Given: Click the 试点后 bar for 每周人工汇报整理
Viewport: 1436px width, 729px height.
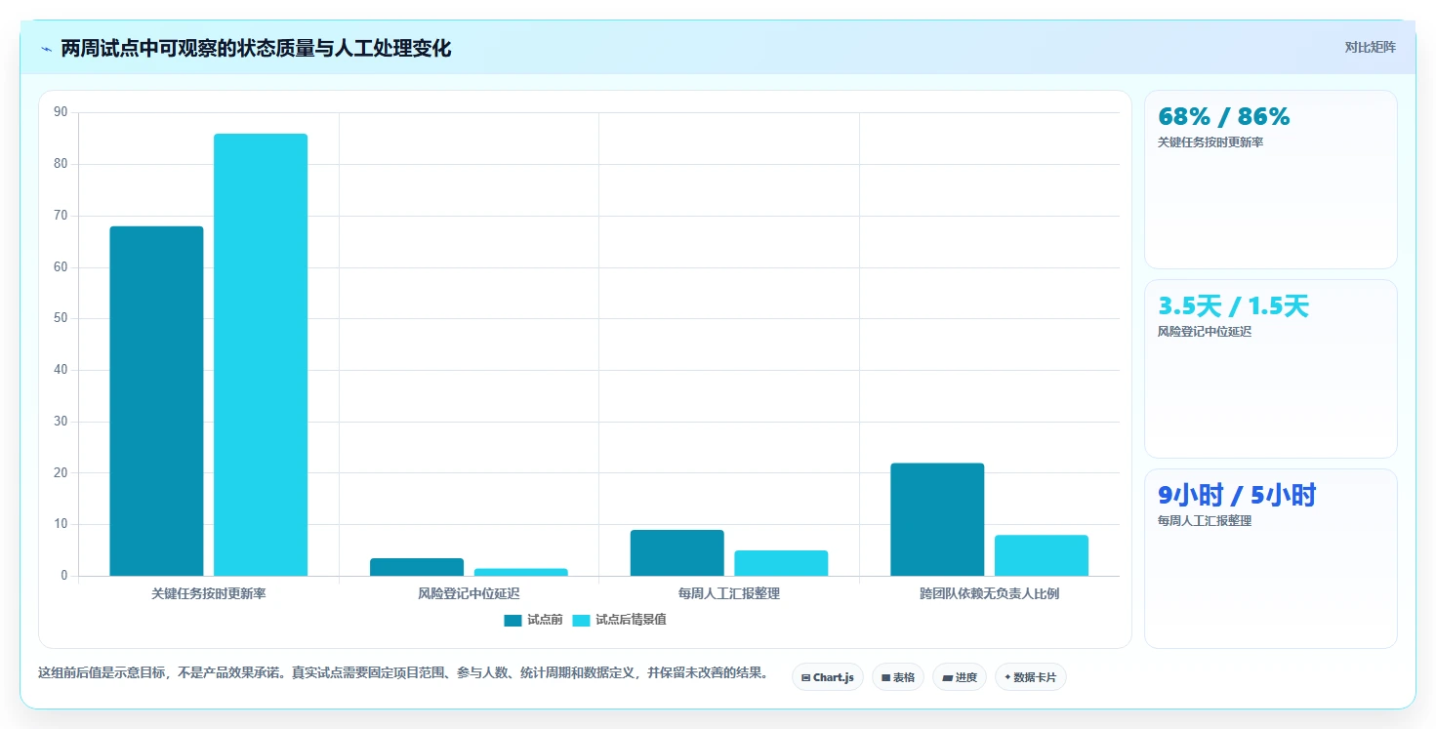Looking at the screenshot, I should [781, 563].
